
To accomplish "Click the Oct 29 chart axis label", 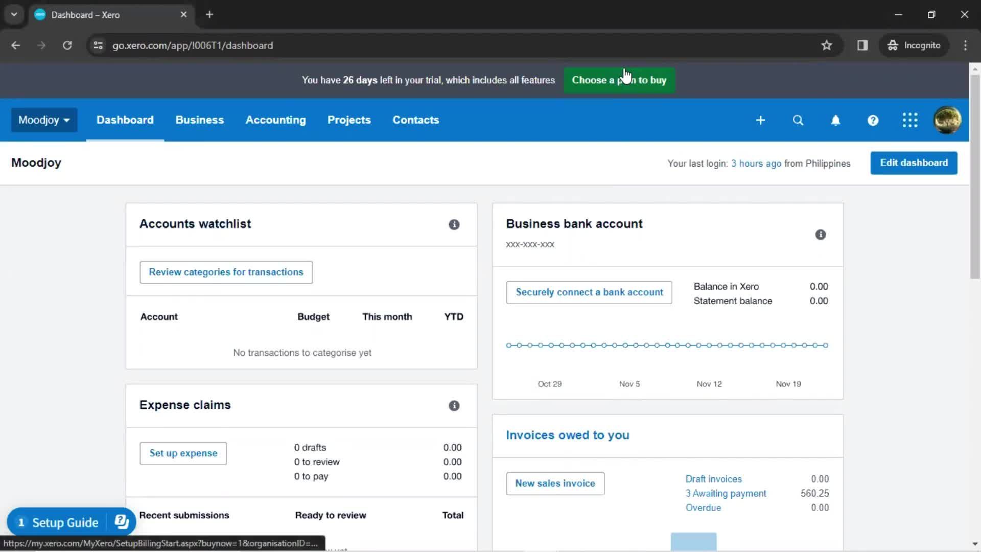I will (549, 384).
